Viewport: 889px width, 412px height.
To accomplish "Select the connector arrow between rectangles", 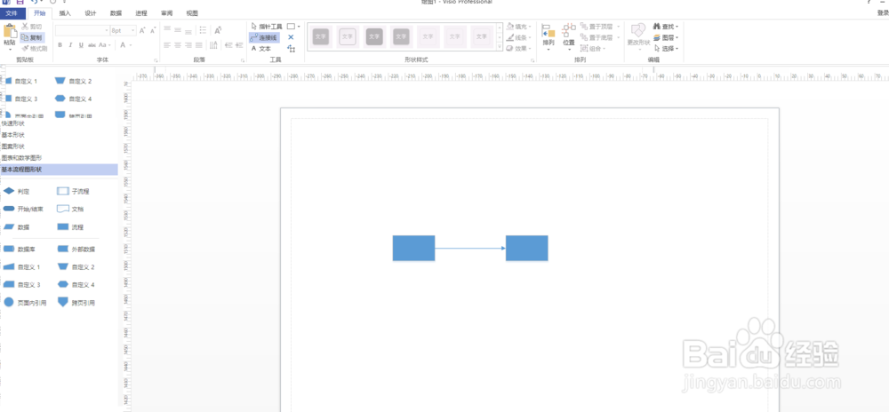I will [x=470, y=248].
